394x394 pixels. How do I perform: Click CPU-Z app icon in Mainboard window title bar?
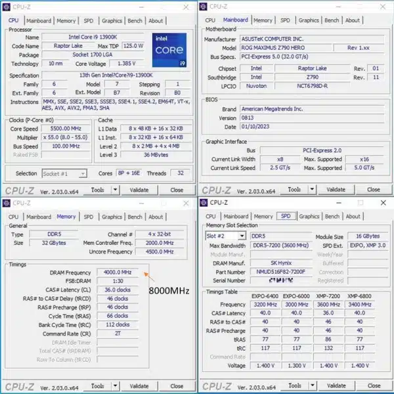tap(203, 7)
